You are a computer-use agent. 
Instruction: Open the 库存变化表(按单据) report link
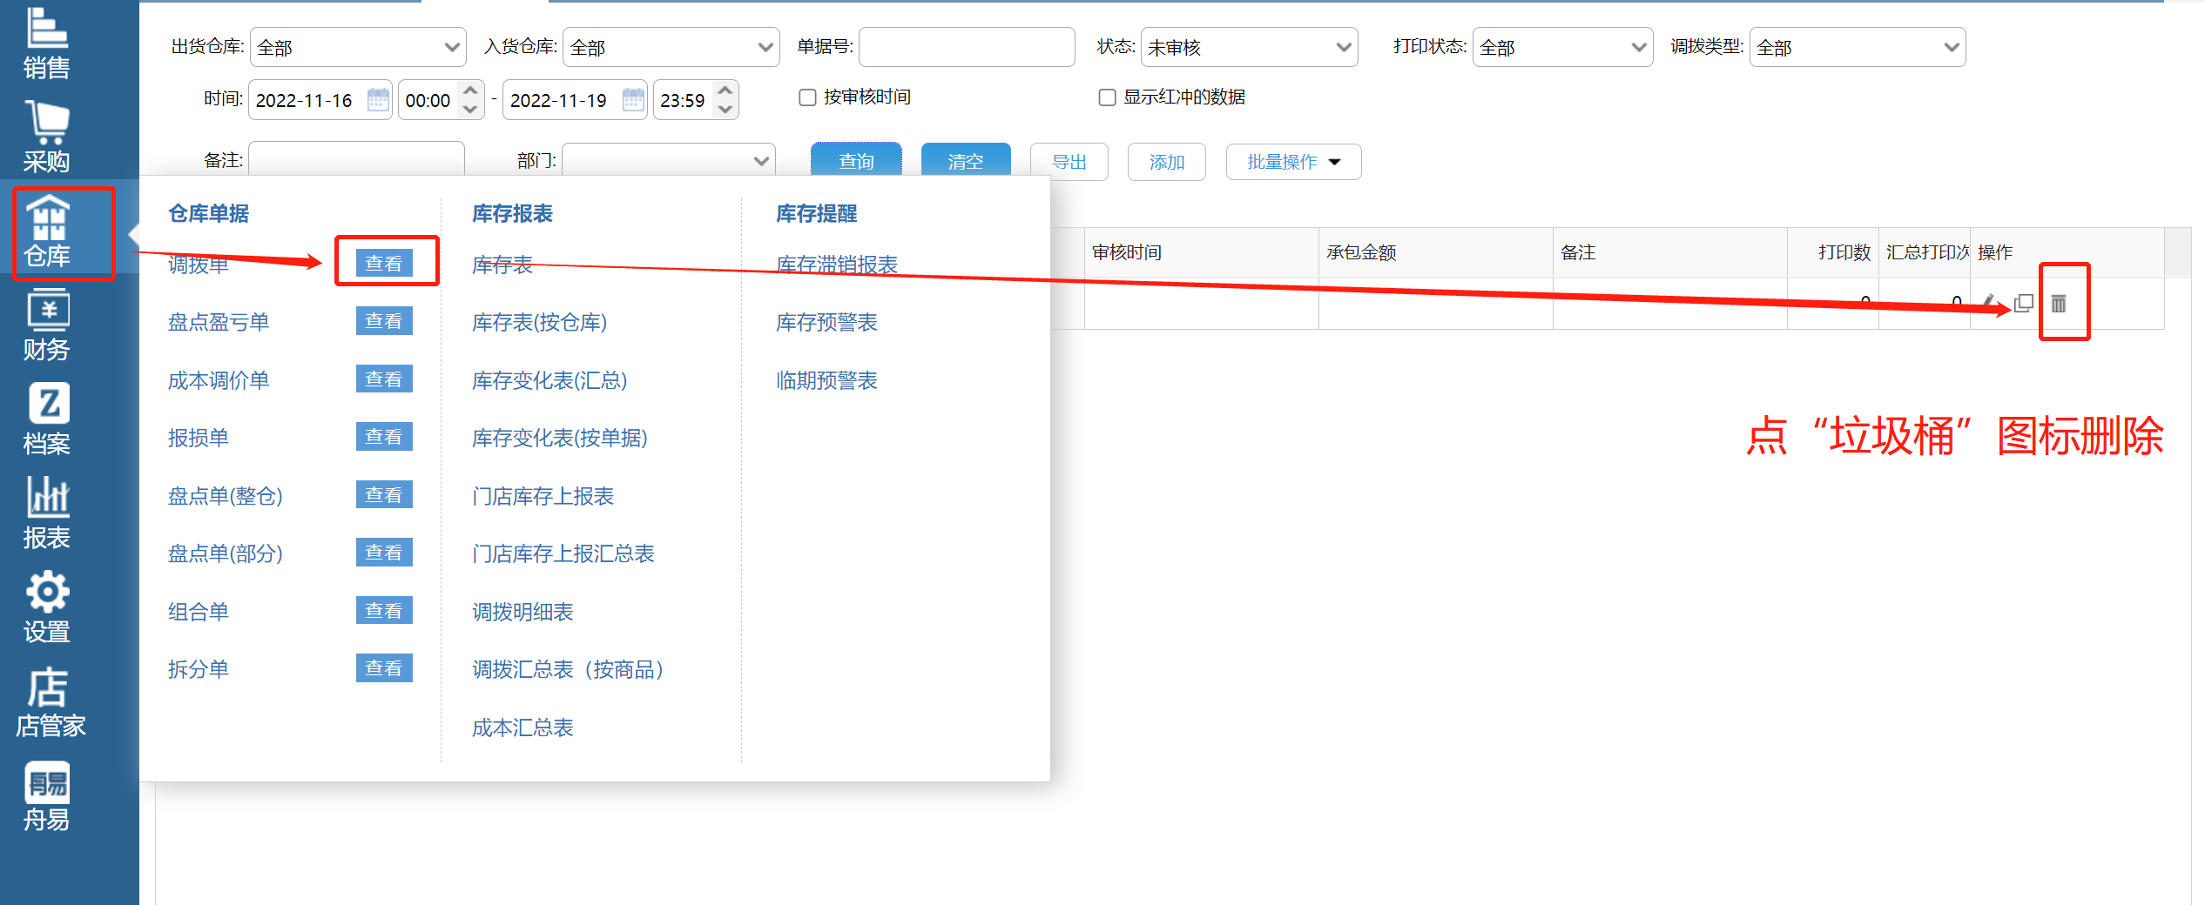tap(560, 438)
